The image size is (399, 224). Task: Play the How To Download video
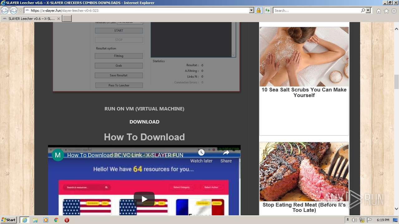coord(144,199)
